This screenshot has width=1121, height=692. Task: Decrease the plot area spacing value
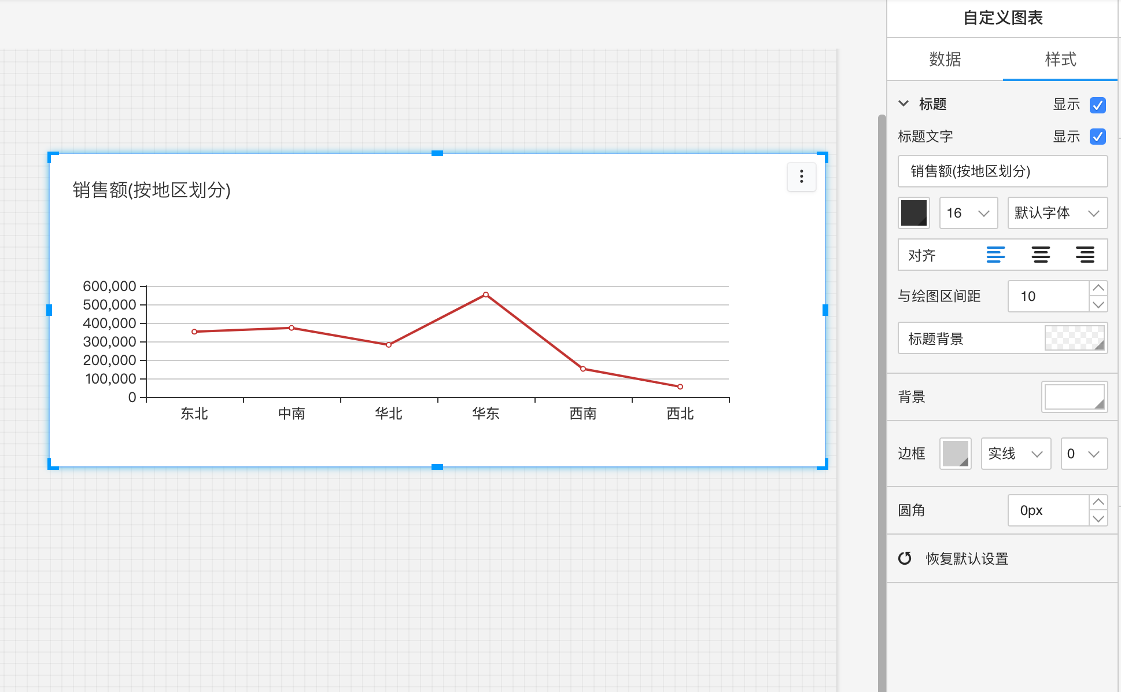coord(1098,304)
